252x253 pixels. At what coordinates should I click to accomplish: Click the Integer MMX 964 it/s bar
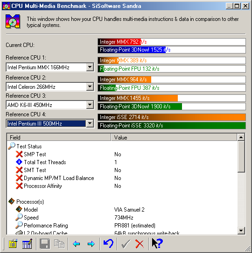point(172,80)
